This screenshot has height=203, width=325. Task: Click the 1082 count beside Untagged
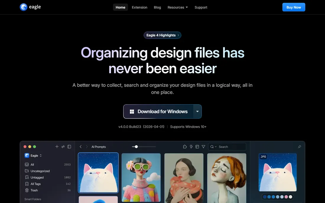point(67,177)
